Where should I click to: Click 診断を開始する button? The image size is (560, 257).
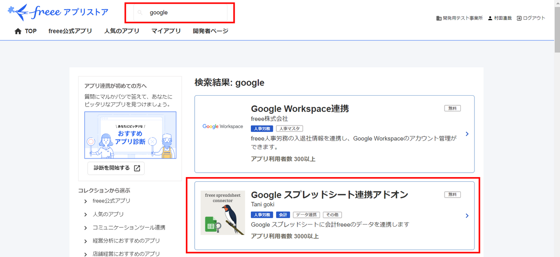pos(116,168)
